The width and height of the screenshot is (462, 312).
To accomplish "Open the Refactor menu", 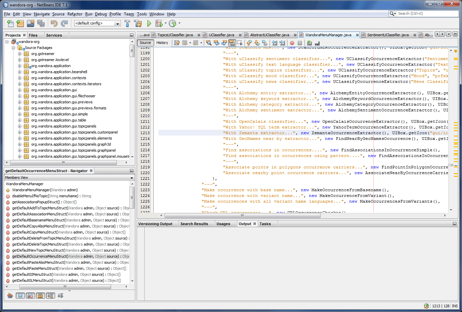I will (75, 14).
